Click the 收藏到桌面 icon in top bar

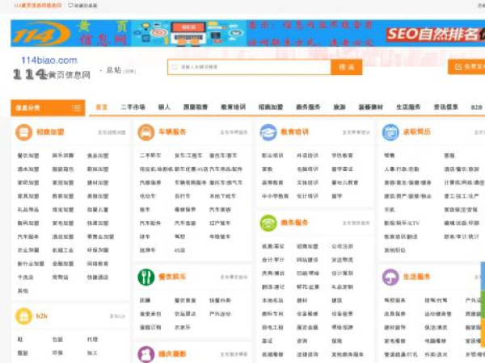point(70,6)
